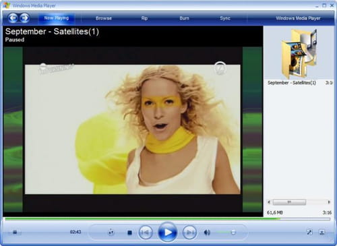This screenshot has width=337, height=246.
Task: Click the Play button
Action: point(167,232)
